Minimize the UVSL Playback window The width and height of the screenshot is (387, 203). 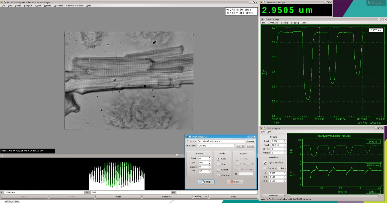[248, 137]
